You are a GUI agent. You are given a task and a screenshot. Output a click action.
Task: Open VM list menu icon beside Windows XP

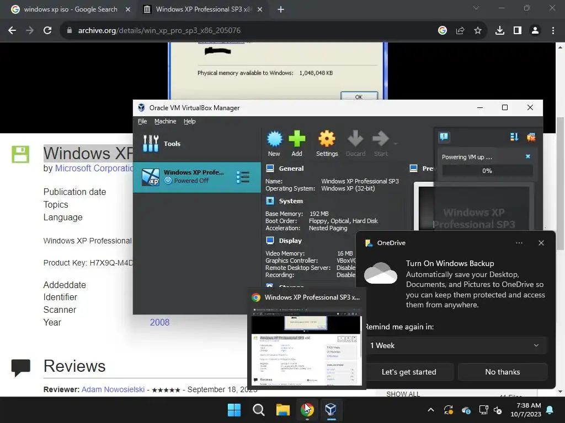point(243,177)
